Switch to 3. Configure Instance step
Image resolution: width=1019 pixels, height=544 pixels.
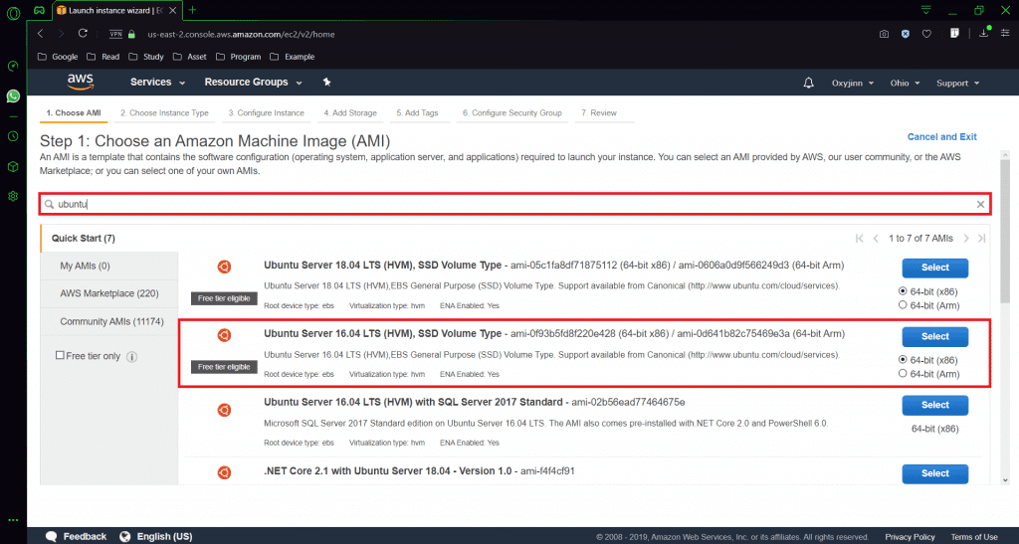tap(267, 113)
